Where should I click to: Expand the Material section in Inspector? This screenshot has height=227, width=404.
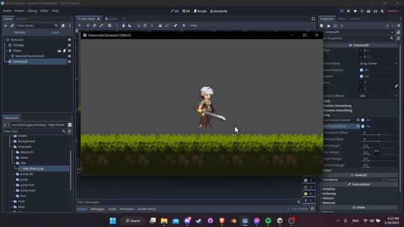pyautogui.click(x=328, y=203)
